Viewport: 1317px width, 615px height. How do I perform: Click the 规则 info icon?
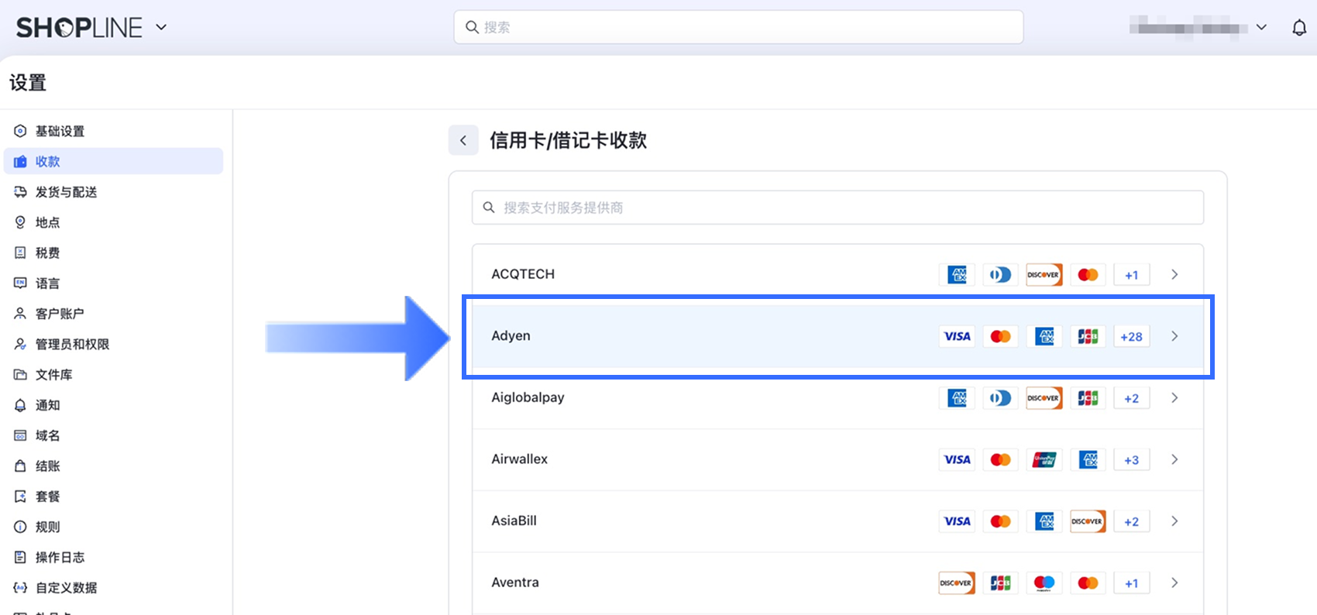point(20,527)
